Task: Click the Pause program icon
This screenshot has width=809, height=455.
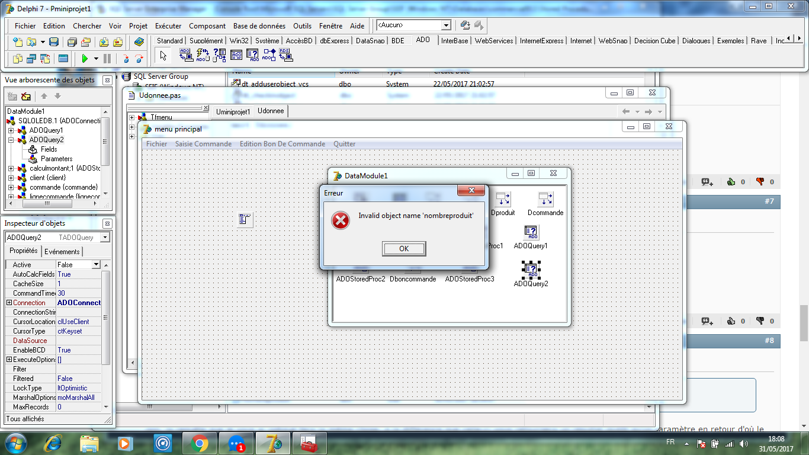Action: click(x=107, y=59)
